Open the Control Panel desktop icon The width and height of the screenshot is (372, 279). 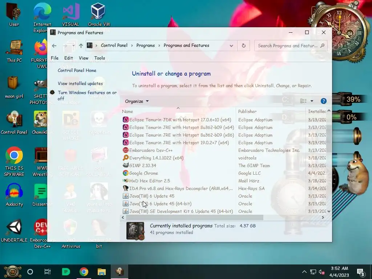pyautogui.click(x=14, y=123)
